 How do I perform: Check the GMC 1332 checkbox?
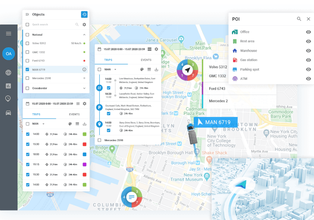point(27,52)
